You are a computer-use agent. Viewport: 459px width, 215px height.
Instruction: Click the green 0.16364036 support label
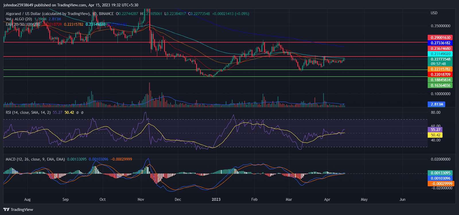pyautogui.click(x=440, y=86)
